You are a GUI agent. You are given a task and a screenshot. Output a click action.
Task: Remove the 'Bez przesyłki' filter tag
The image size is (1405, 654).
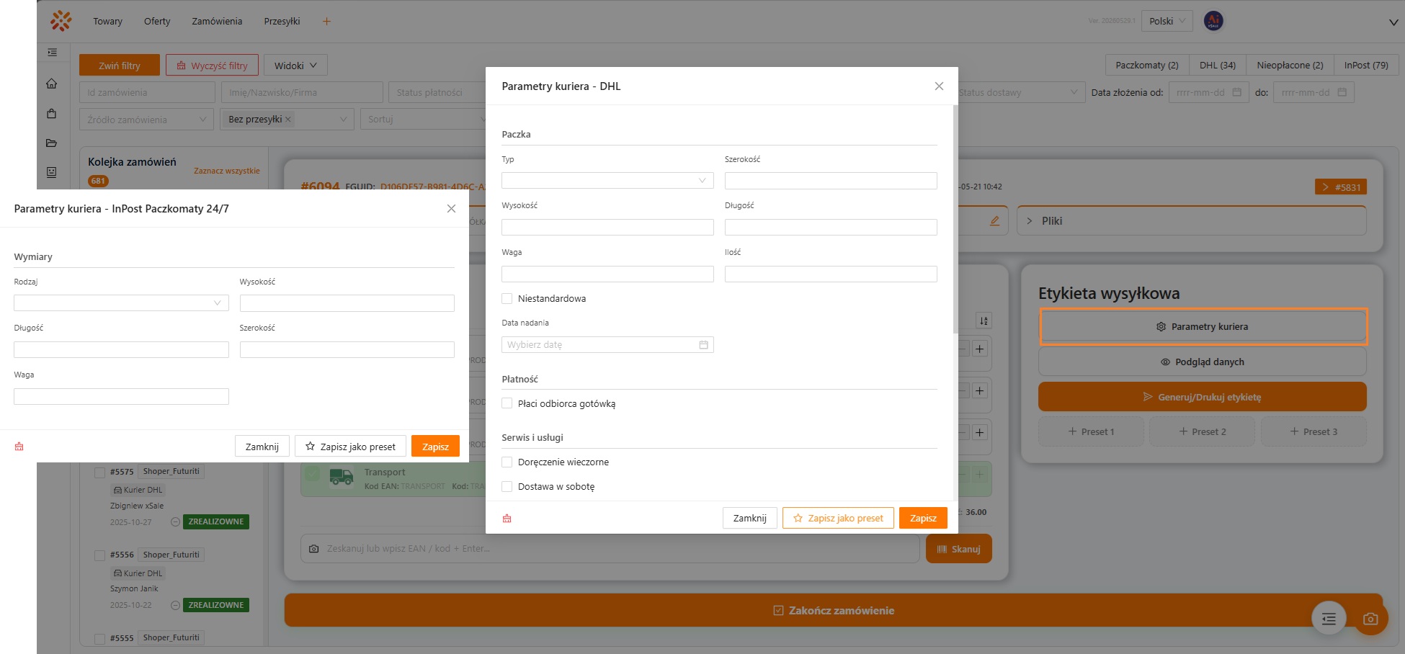coord(288,120)
